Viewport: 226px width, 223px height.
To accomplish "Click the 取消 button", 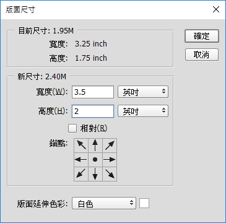I will pyautogui.click(x=202, y=55).
